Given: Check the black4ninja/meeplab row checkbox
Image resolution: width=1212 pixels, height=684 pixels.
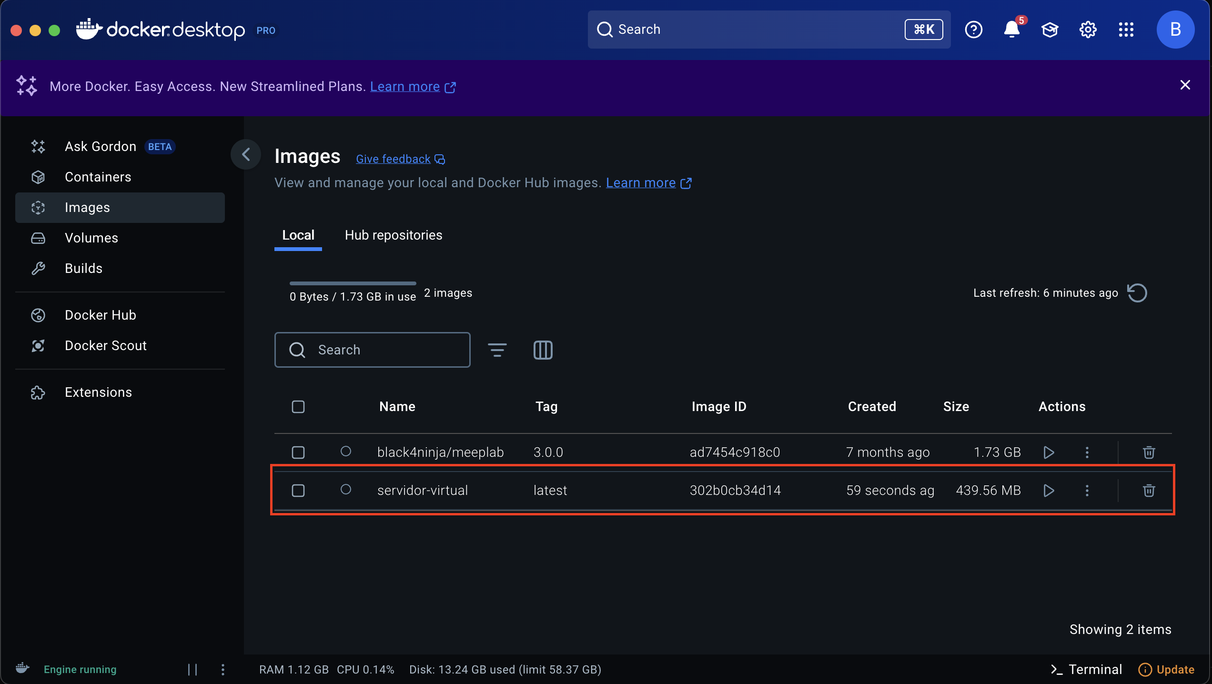Looking at the screenshot, I should 298,452.
